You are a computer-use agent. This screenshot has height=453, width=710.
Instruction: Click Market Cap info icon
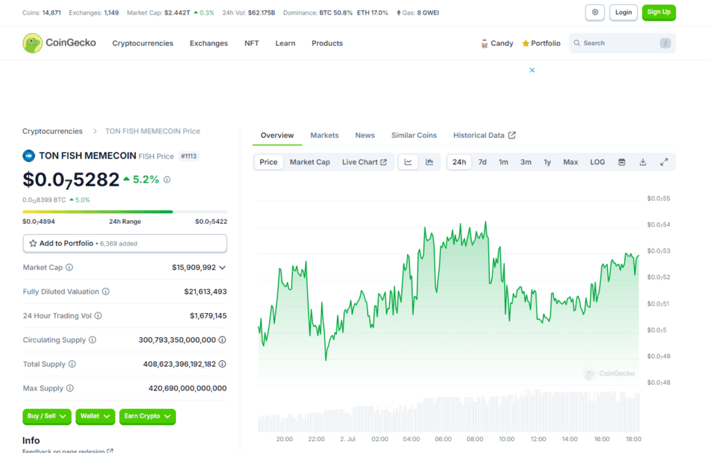coord(69,267)
